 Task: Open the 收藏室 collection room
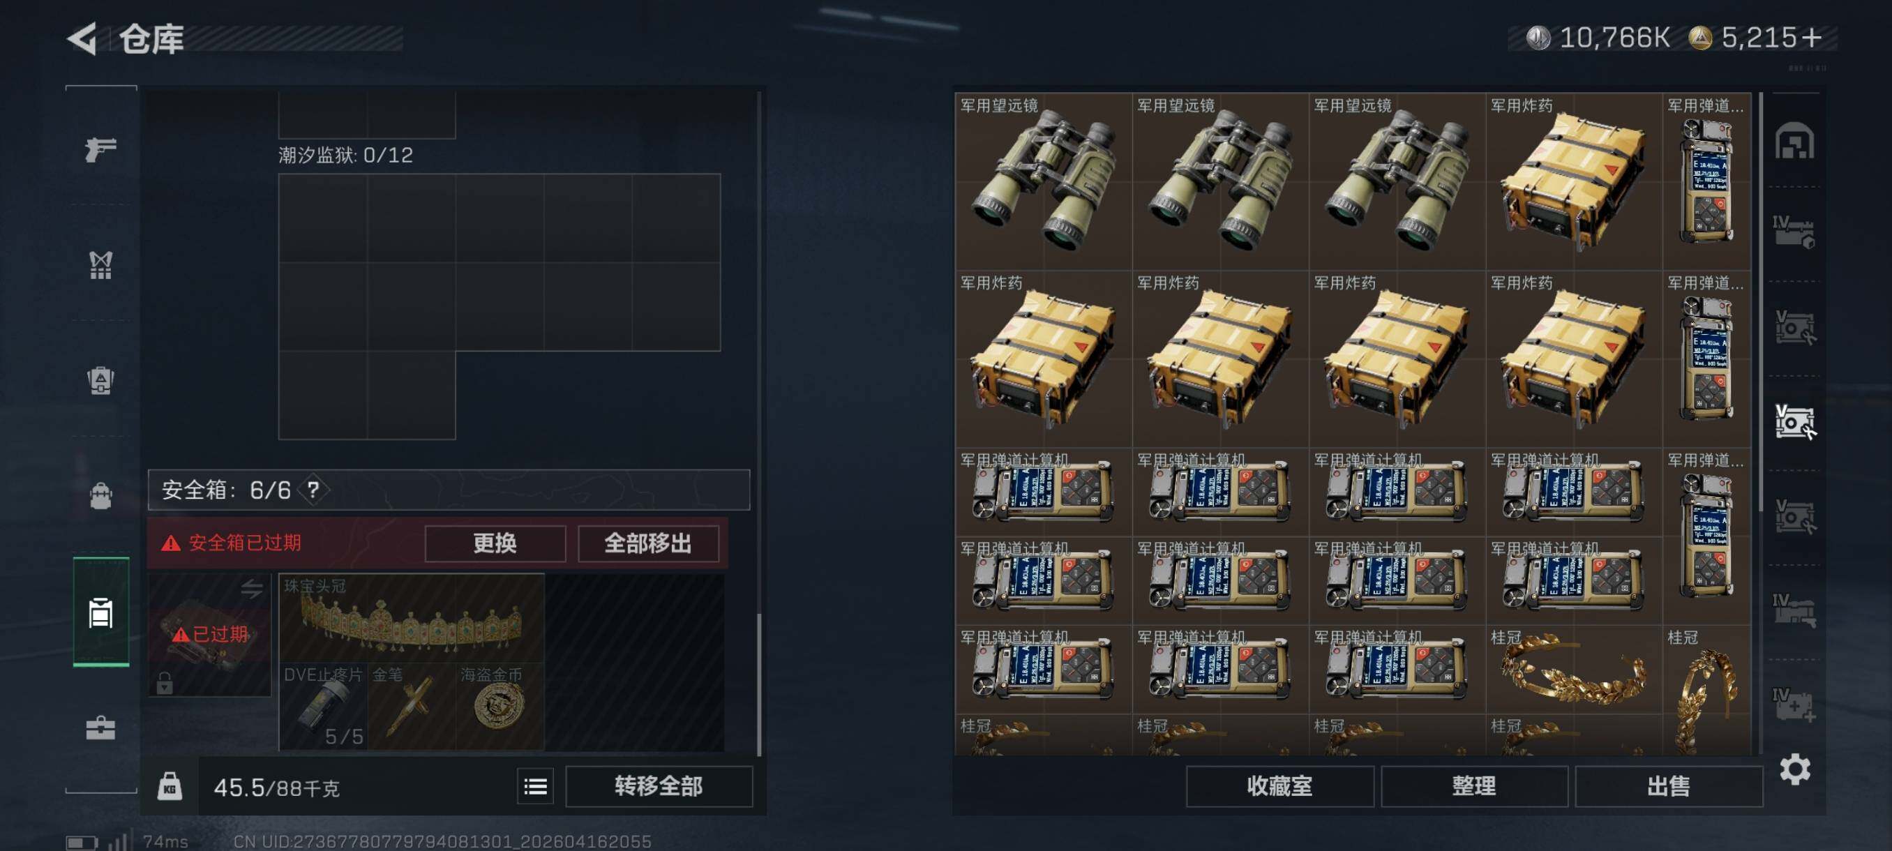click(1279, 786)
